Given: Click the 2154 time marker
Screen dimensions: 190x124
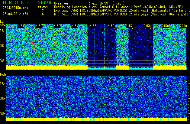Looking at the screenshot, I should [75, 26].
